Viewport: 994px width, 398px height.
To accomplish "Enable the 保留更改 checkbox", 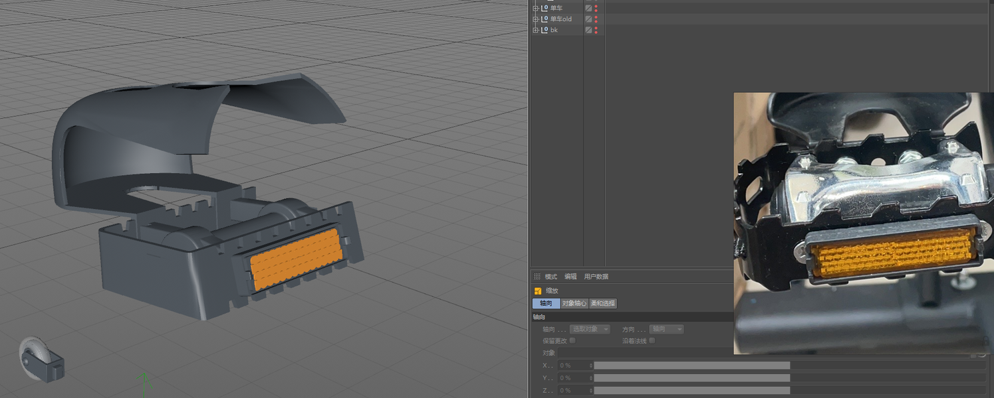I will [572, 340].
